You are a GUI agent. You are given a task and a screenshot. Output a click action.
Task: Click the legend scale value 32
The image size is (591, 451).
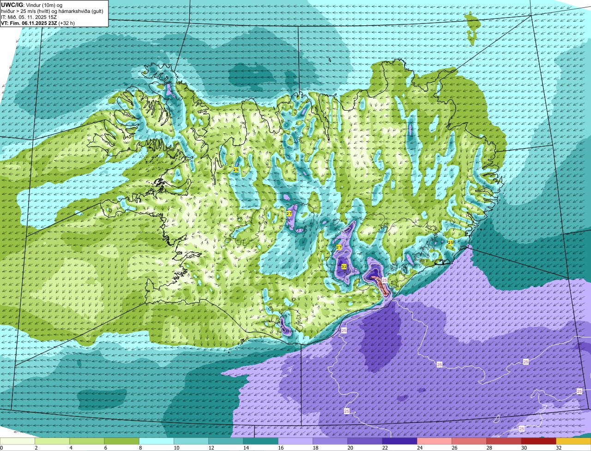click(x=558, y=448)
